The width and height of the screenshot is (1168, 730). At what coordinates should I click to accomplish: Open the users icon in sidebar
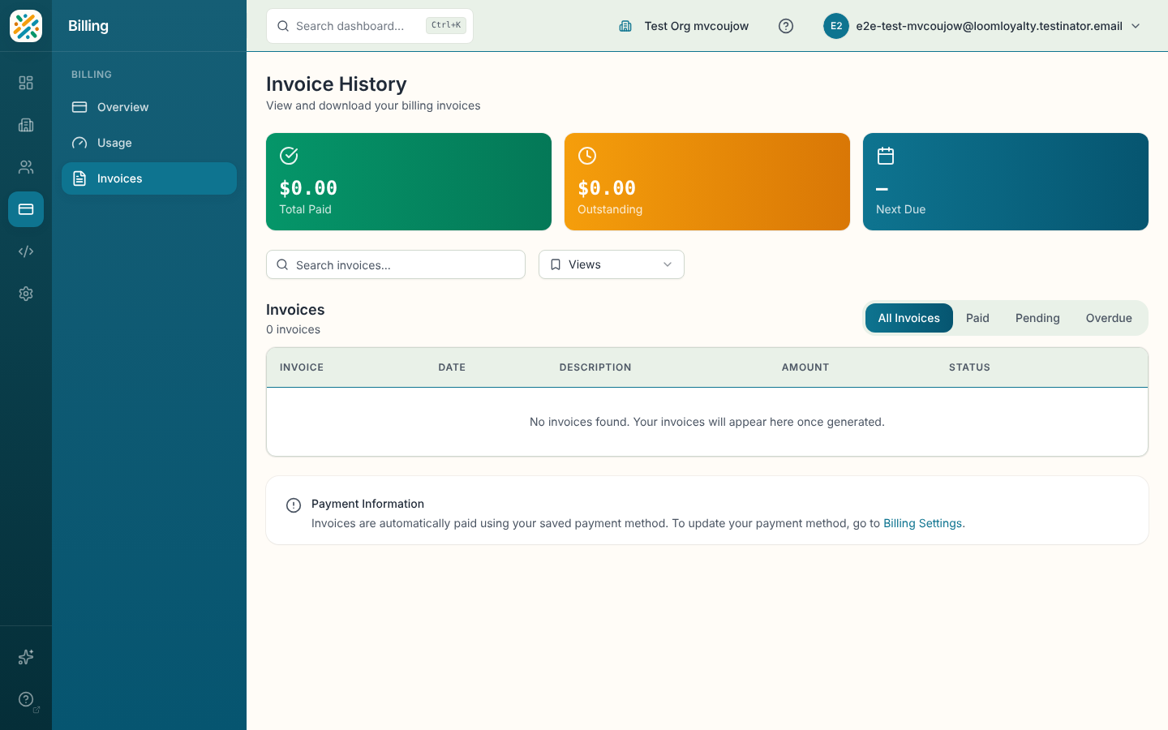coord(26,167)
